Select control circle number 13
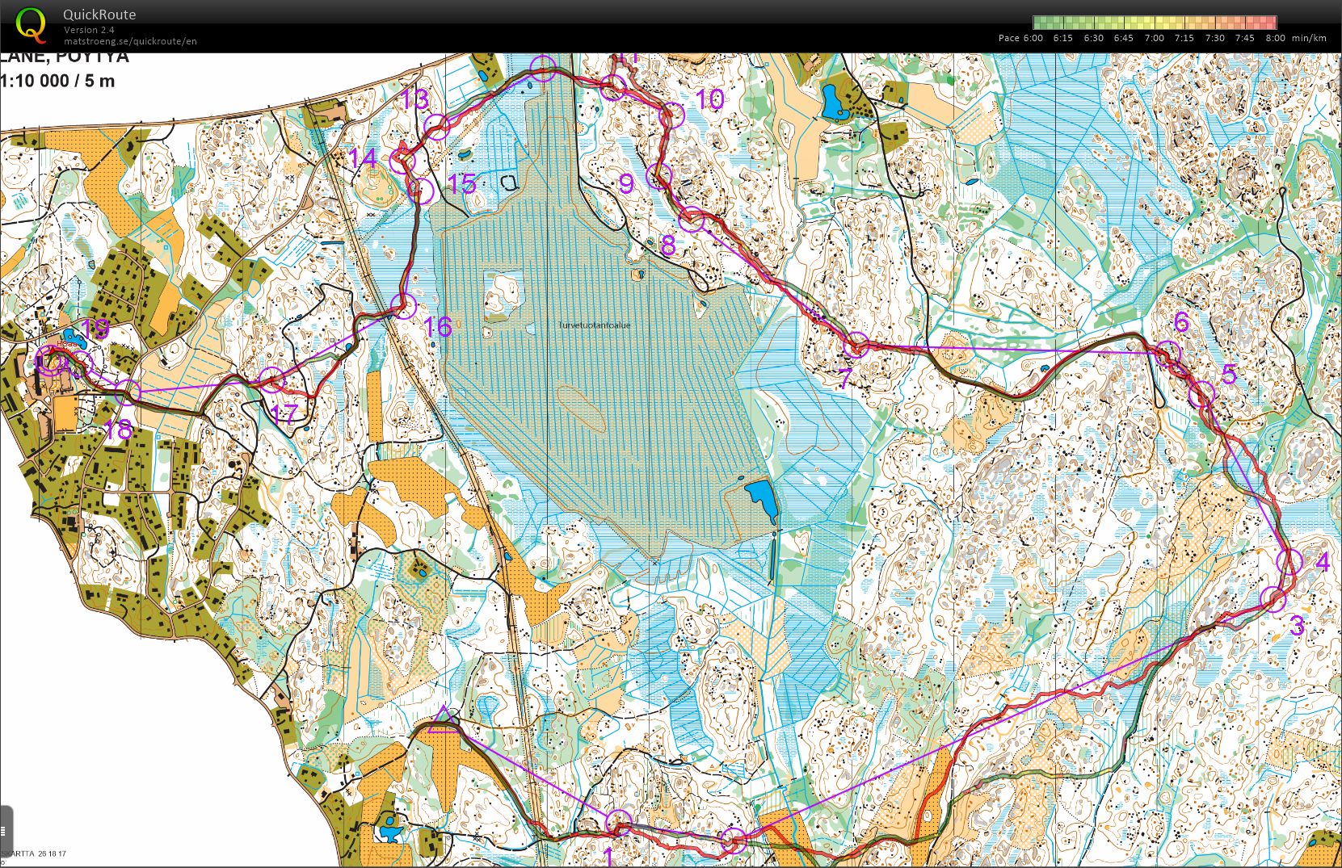Viewport: 1342px width, 868px height. pos(436,127)
